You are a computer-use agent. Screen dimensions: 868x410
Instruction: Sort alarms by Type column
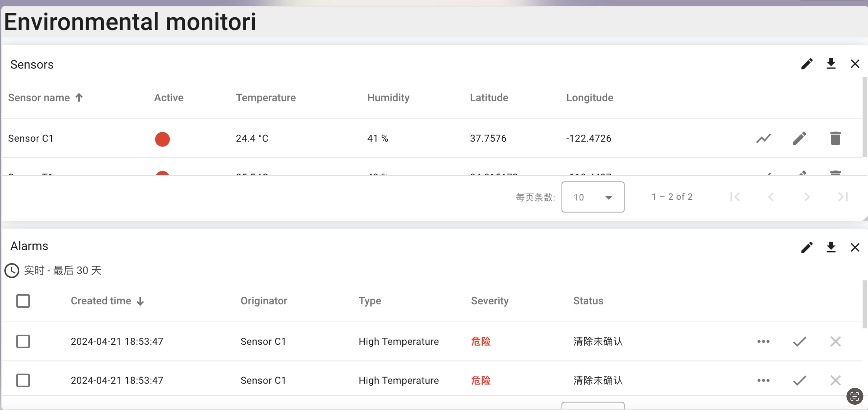pos(370,301)
